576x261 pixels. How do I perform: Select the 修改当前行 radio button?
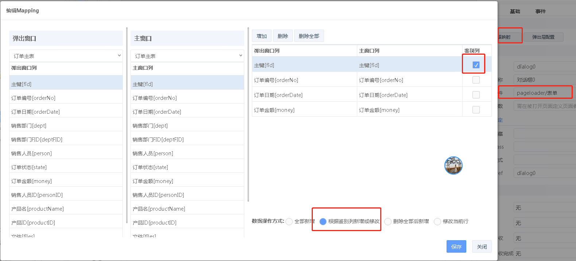click(437, 222)
